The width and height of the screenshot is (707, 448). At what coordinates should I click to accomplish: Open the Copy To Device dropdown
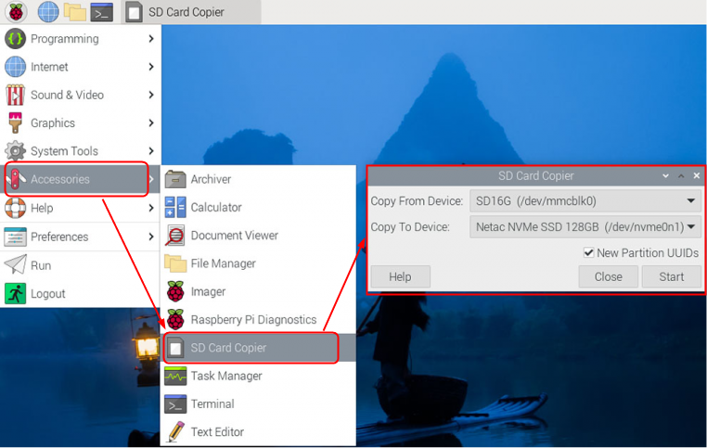[585, 226]
